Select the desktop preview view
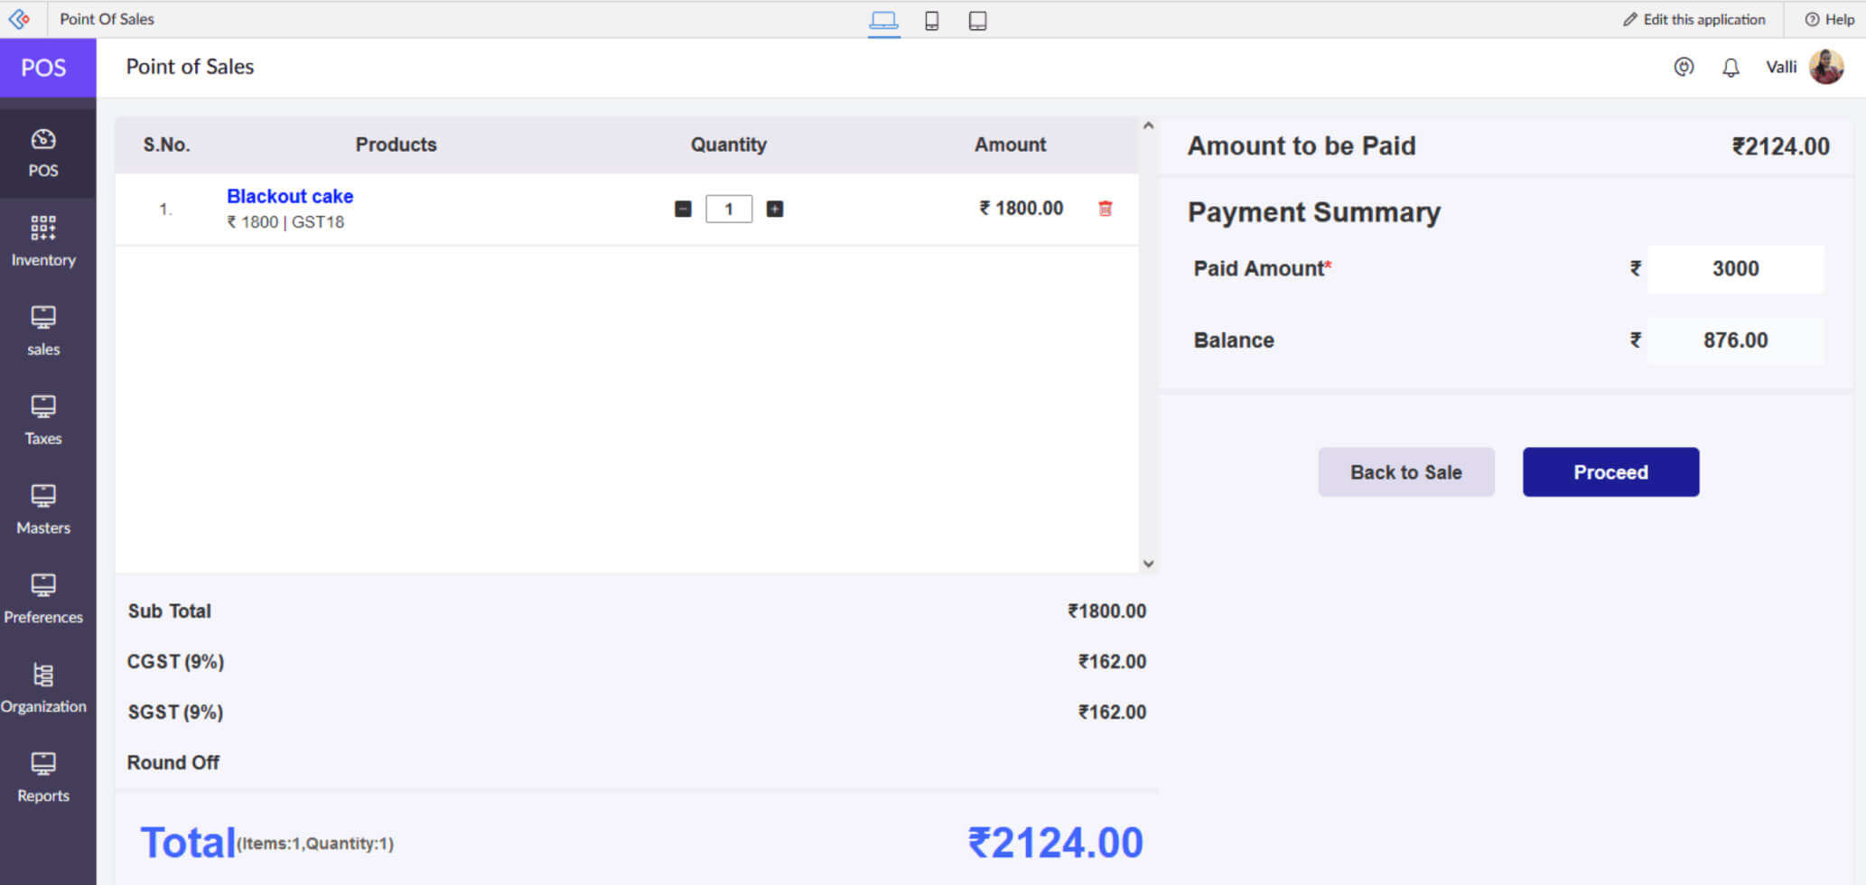Viewport: 1866px width, 885px height. point(884,20)
